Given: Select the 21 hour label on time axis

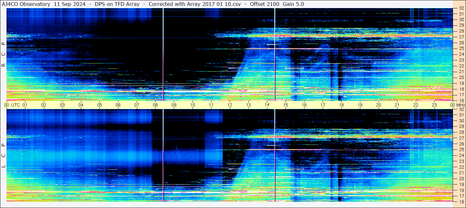Looking at the screenshot, I should pyautogui.click(x=397, y=105).
